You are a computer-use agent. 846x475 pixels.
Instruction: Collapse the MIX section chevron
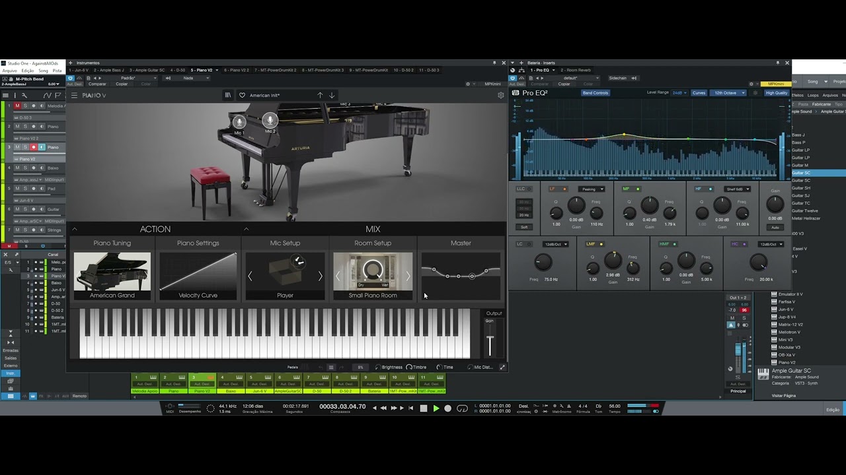click(246, 230)
